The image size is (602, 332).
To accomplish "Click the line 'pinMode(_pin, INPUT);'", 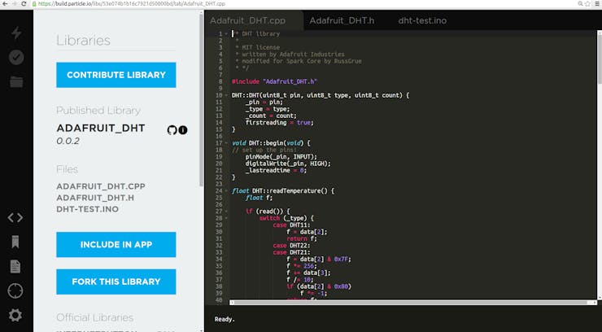I will click(x=281, y=156).
